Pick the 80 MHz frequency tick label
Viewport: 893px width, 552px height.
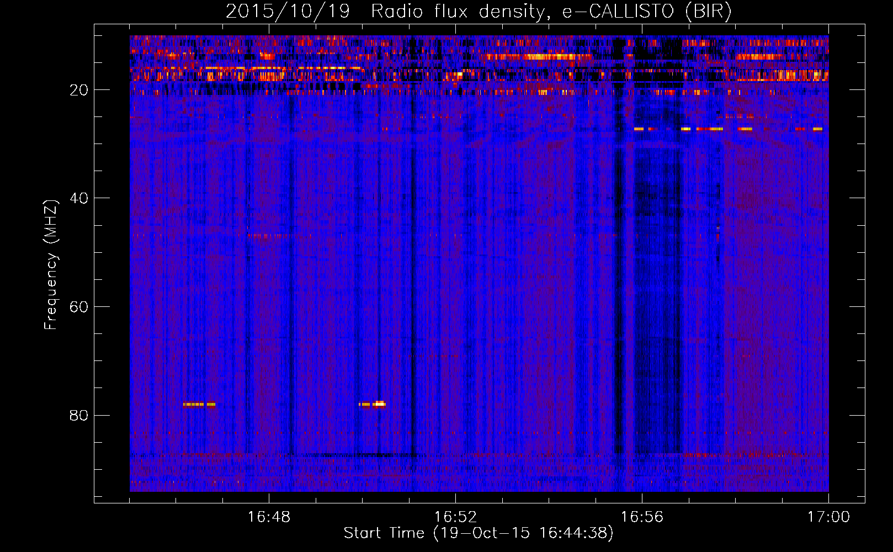click(x=79, y=415)
